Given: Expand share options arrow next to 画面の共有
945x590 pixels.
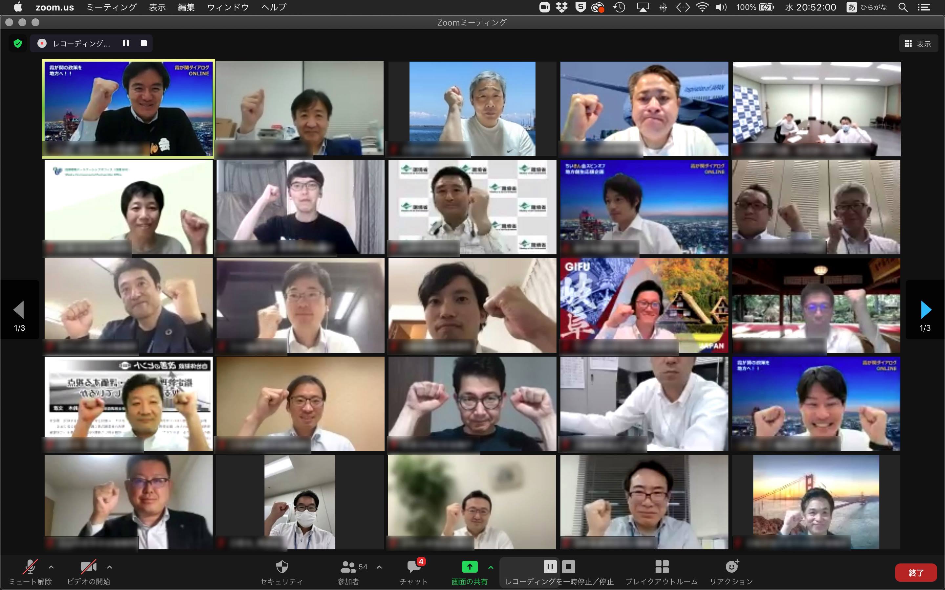Looking at the screenshot, I should [491, 567].
